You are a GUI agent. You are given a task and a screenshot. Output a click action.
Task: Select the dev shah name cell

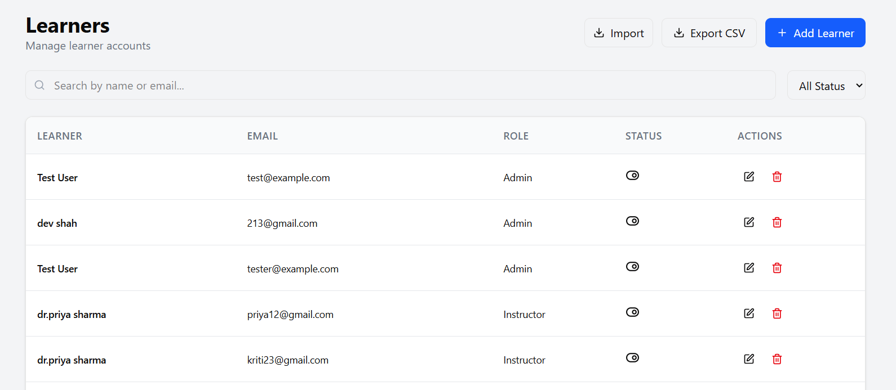point(57,223)
